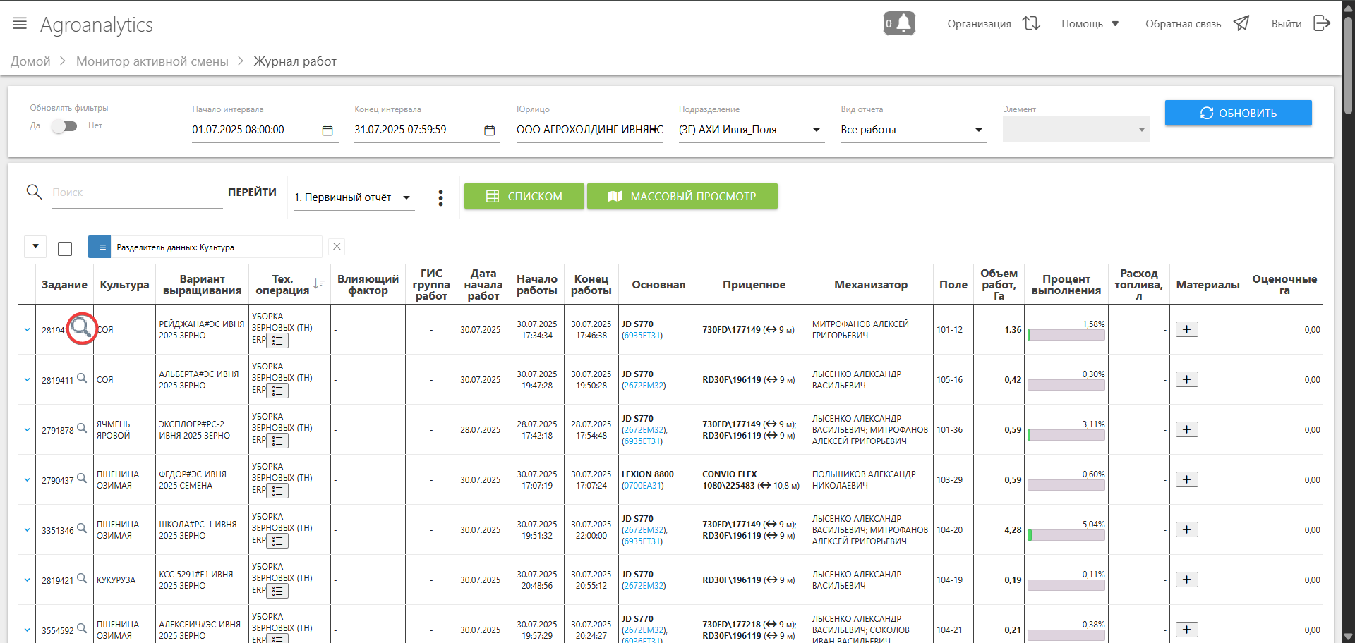Click ERP list icon in first row

coord(277,341)
